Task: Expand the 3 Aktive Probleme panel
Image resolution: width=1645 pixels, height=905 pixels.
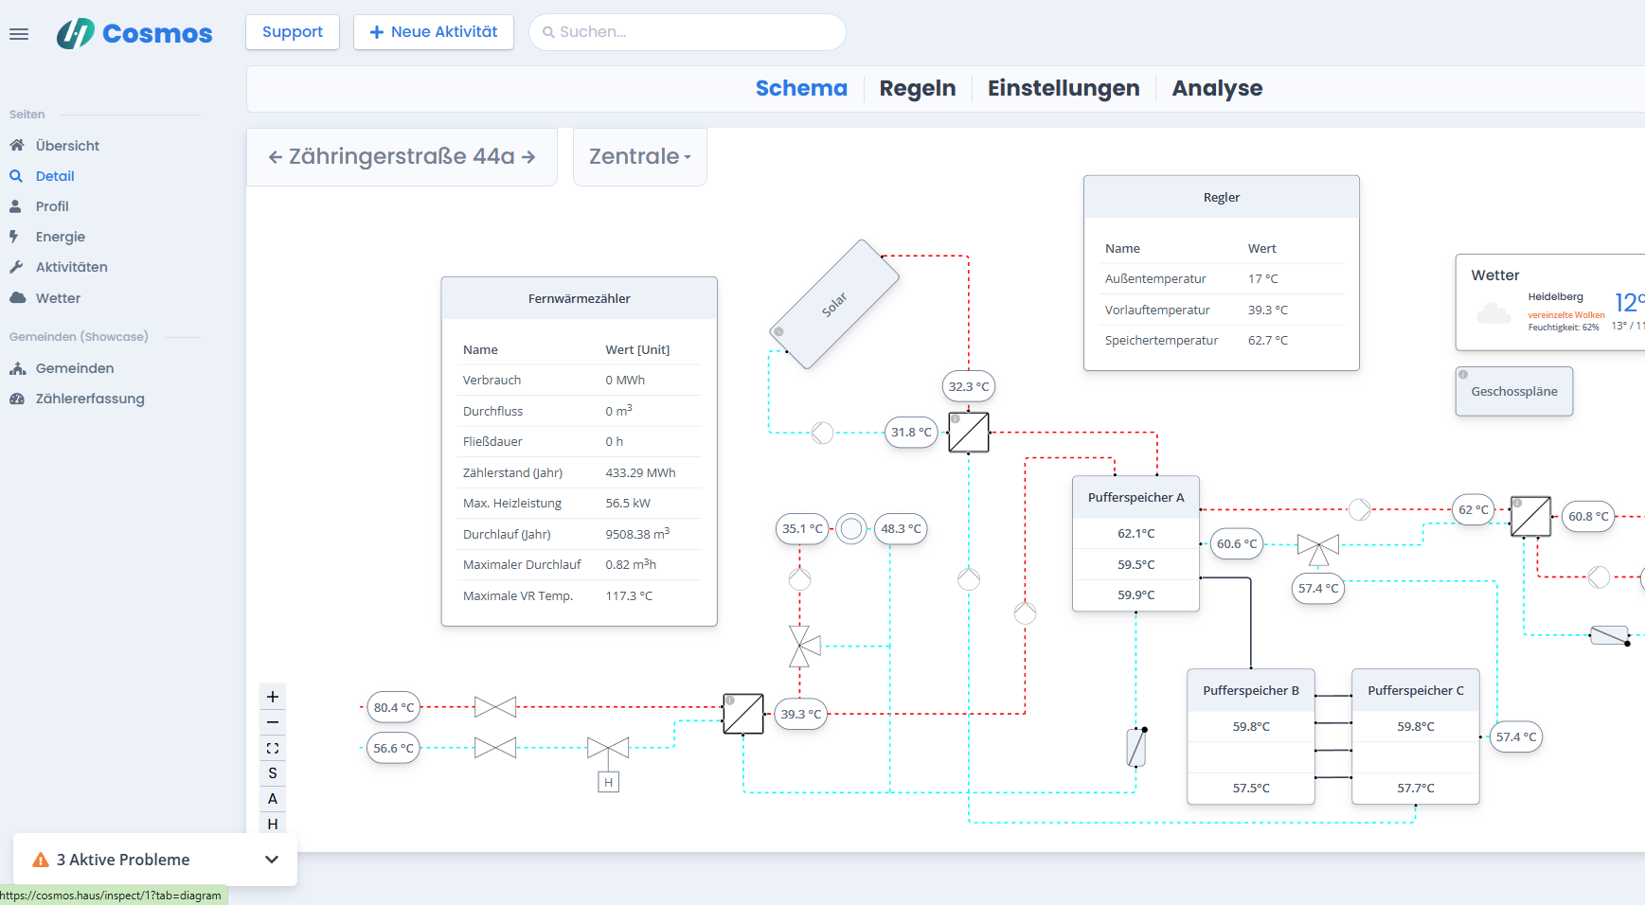Action: [x=272, y=860]
